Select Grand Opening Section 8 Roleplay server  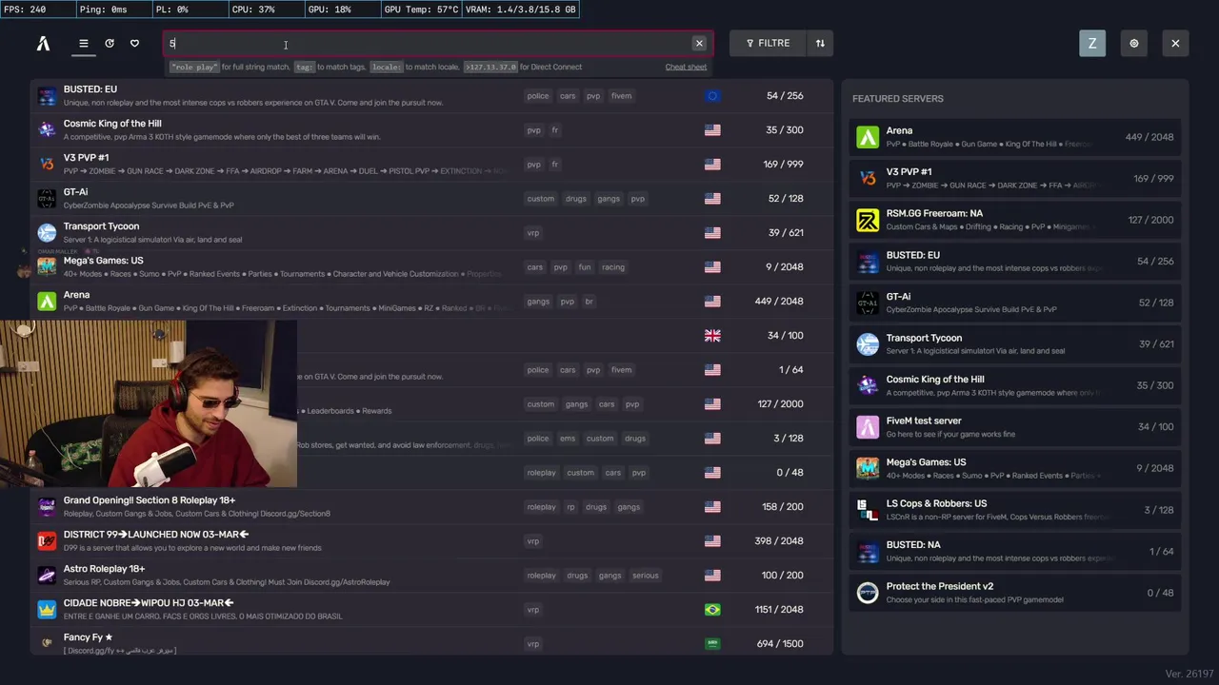pyautogui.click(x=431, y=506)
